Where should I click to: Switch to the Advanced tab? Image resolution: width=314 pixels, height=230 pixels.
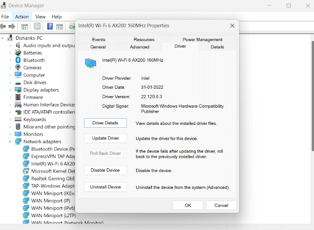click(140, 47)
